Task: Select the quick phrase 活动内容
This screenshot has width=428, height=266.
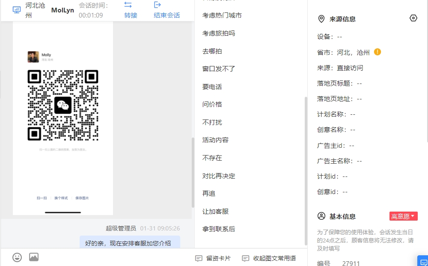Action: point(215,140)
